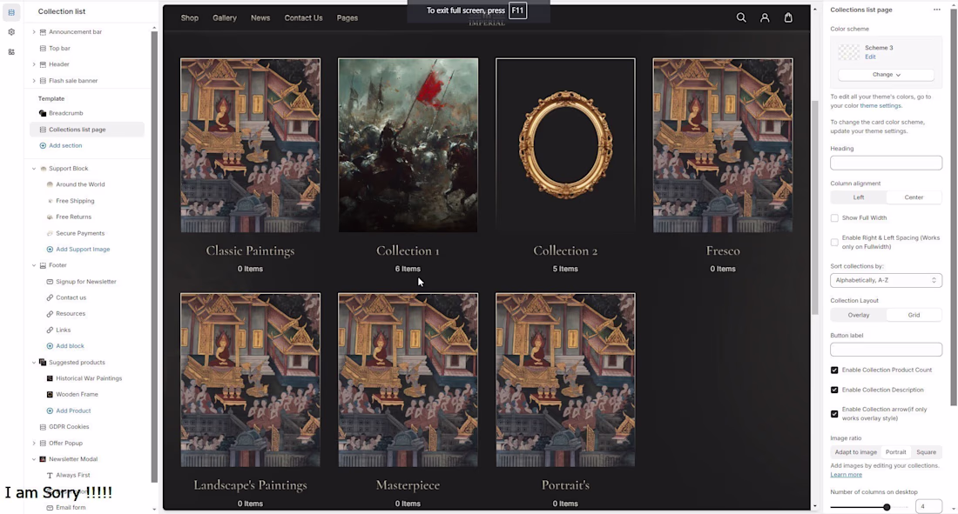Open the color scheme Change dropdown
The height and width of the screenshot is (514, 958).
click(886, 75)
